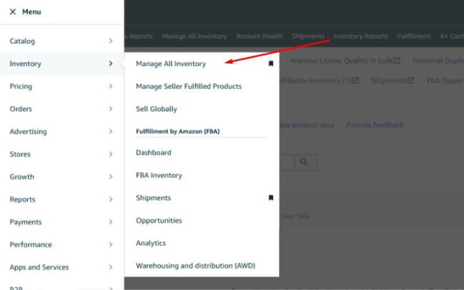
Task: Open Opportunities submenu entry
Action: [x=159, y=220]
